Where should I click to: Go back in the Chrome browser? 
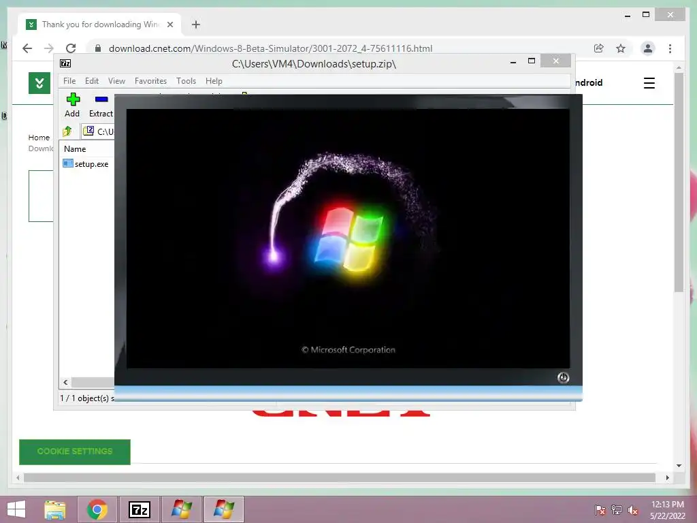click(27, 48)
